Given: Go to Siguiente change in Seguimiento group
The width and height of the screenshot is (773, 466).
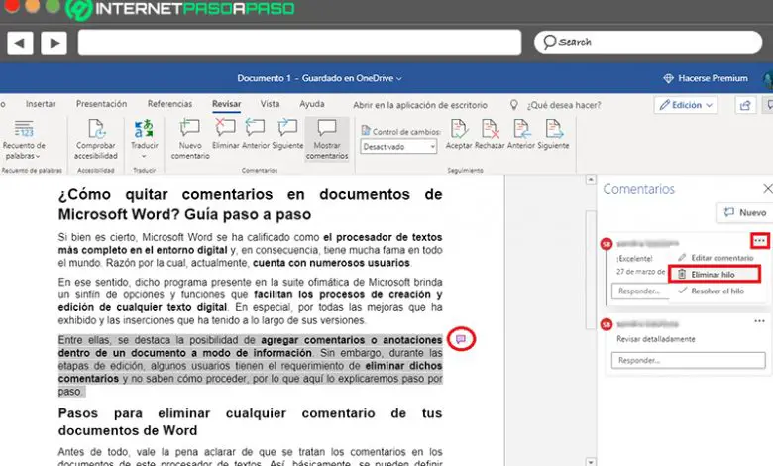Looking at the screenshot, I should (x=553, y=134).
